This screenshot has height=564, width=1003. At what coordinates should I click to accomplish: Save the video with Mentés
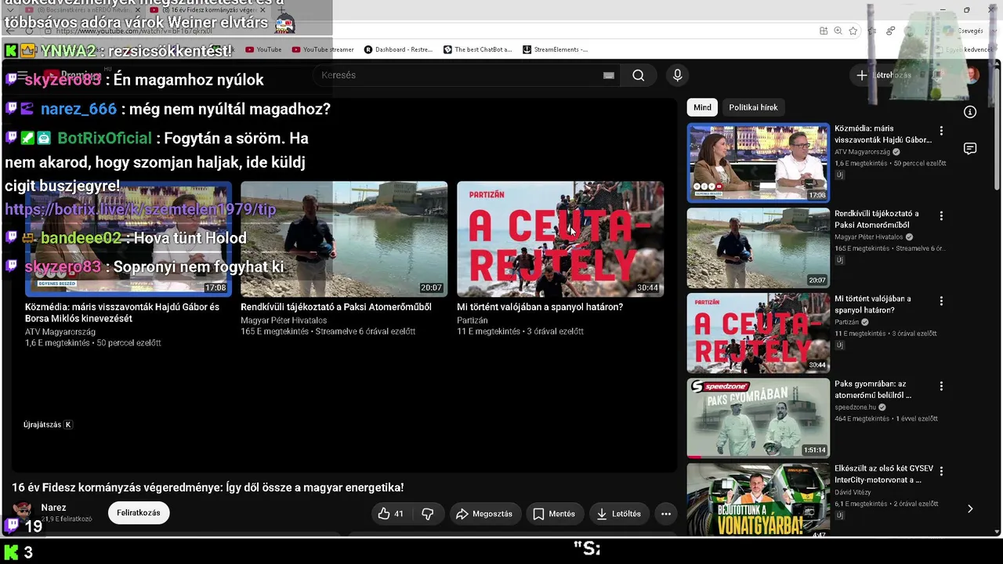point(554,514)
